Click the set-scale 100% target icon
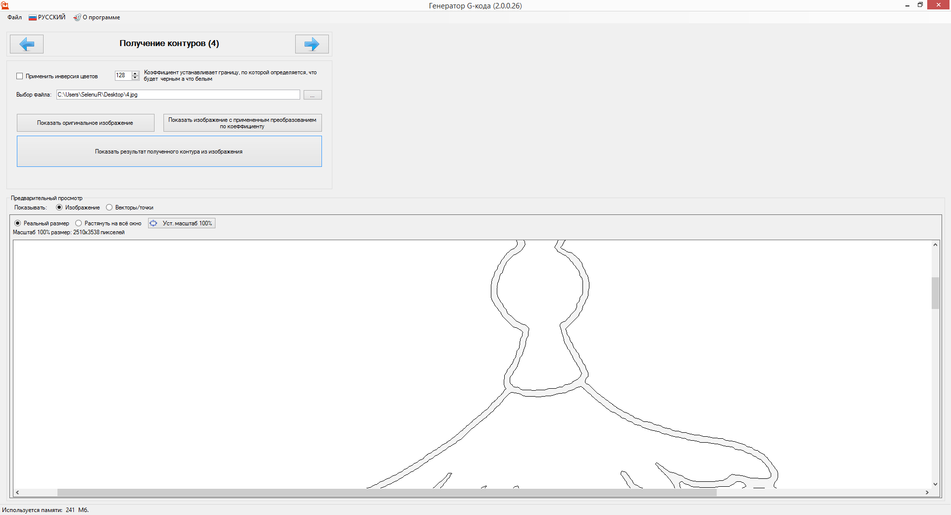951x515 pixels. click(x=154, y=223)
